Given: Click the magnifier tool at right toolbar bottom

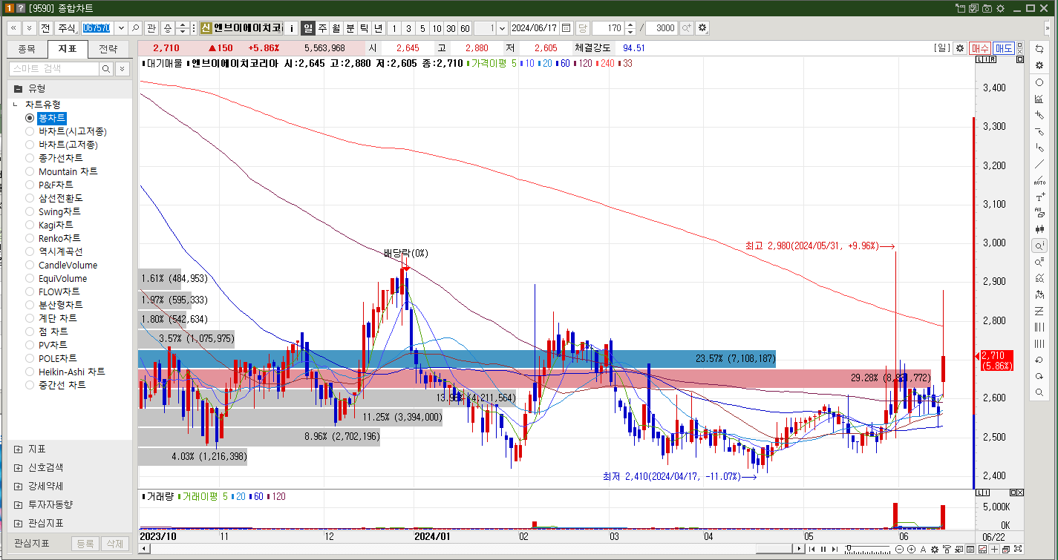Looking at the screenshot, I should pyautogui.click(x=1039, y=392).
